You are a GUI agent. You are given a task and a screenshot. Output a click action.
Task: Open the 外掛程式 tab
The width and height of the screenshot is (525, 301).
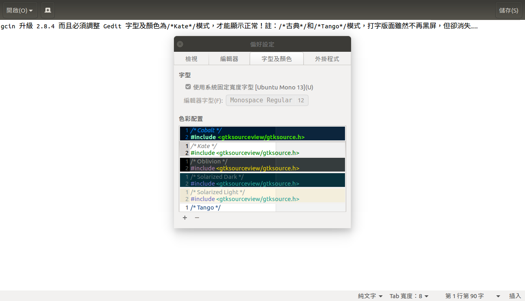point(327,59)
